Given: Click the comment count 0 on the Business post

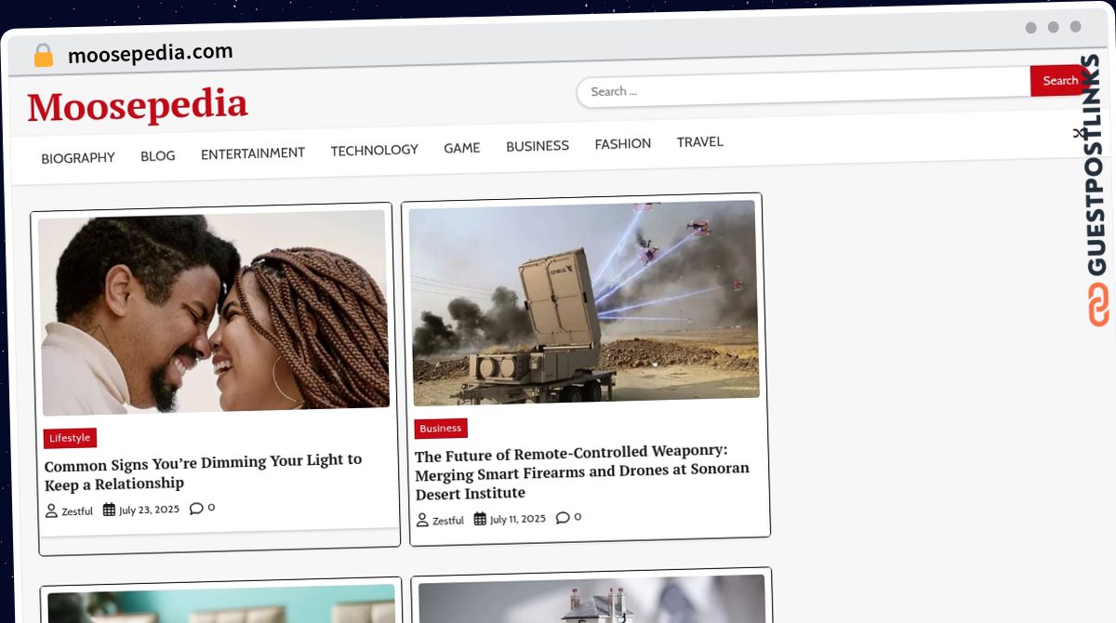Looking at the screenshot, I should coord(578,517).
